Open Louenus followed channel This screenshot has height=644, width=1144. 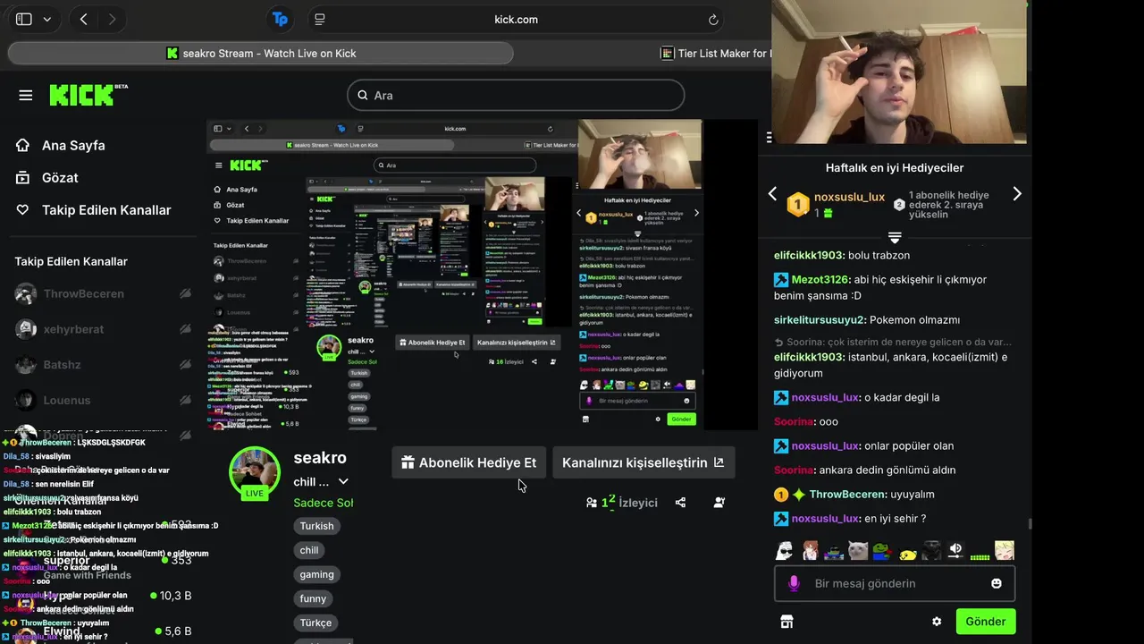pos(67,401)
